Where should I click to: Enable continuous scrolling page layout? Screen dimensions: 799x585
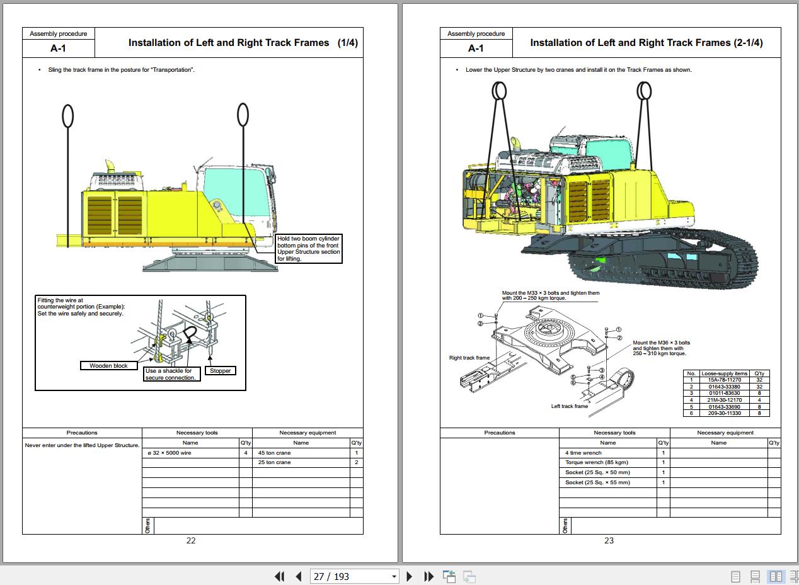coord(756,576)
